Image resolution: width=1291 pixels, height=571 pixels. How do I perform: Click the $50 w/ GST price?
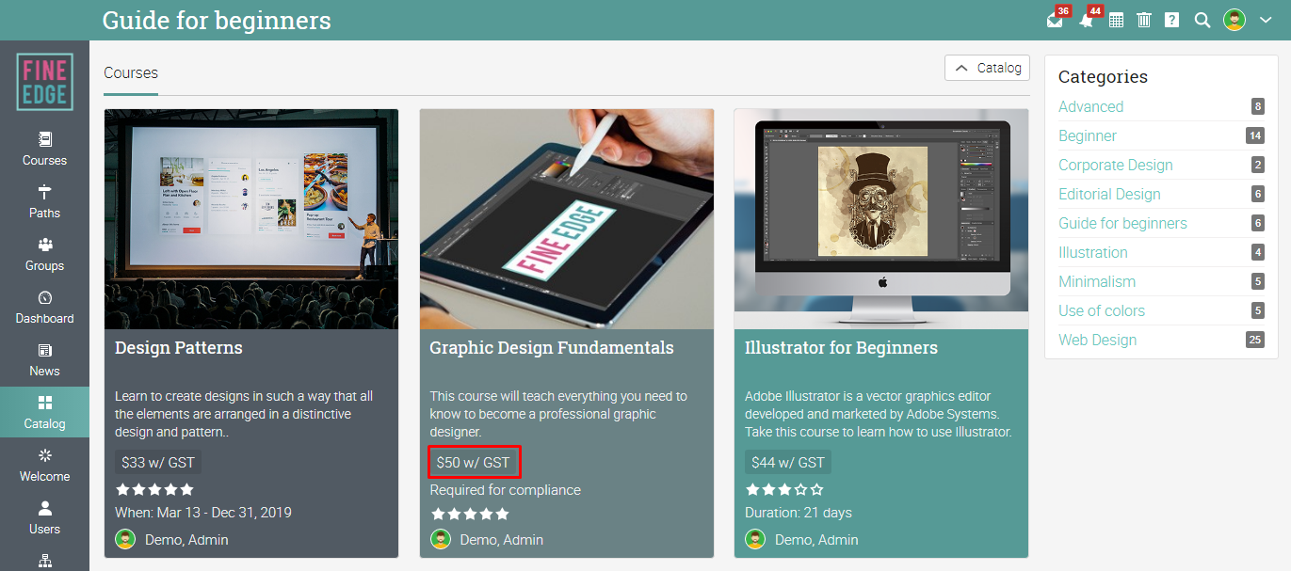[473, 462]
